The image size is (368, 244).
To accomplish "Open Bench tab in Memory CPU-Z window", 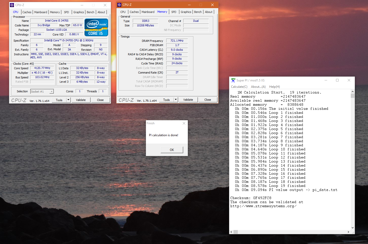I will [198, 12].
